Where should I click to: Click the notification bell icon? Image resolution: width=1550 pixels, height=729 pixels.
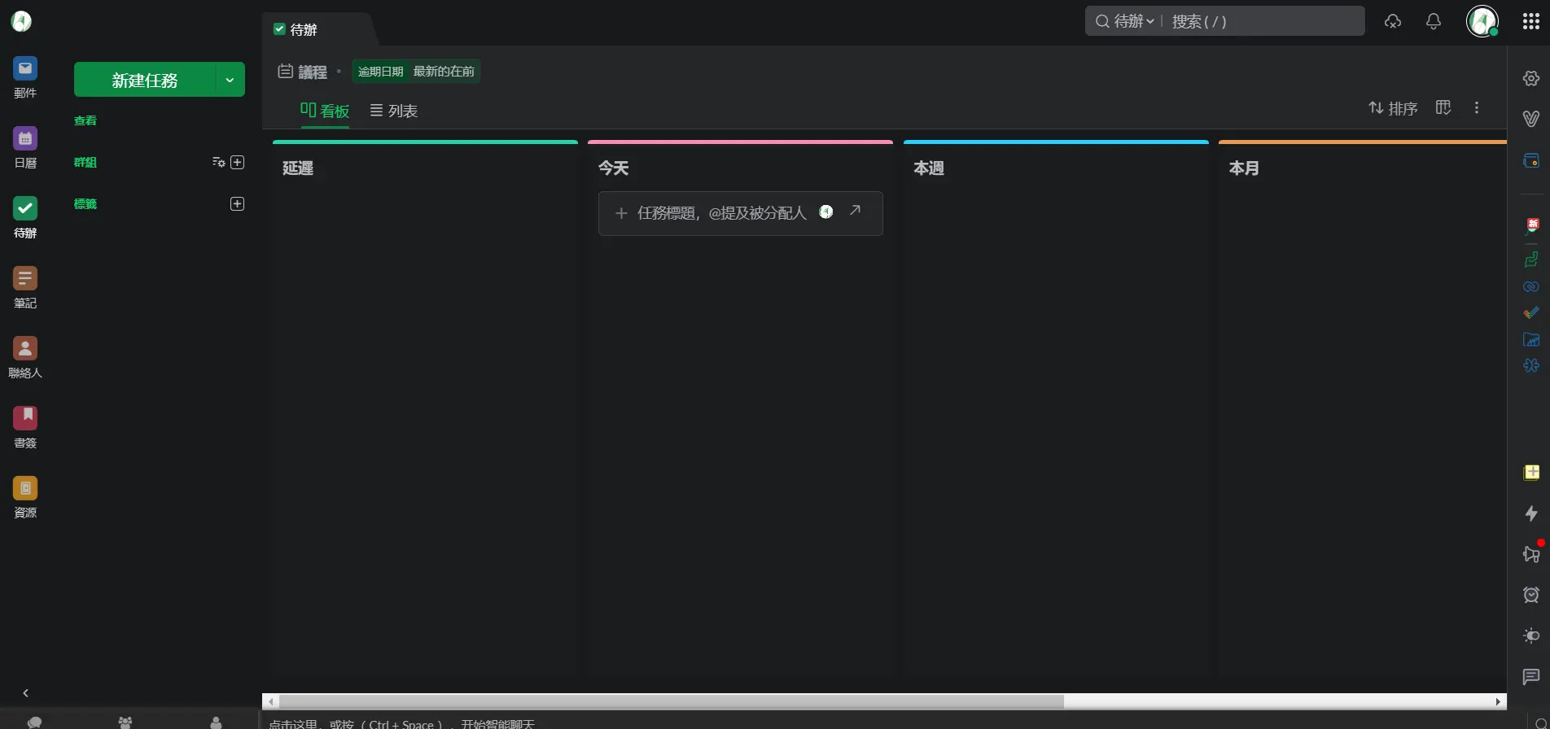pyautogui.click(x=1434, y=22)
